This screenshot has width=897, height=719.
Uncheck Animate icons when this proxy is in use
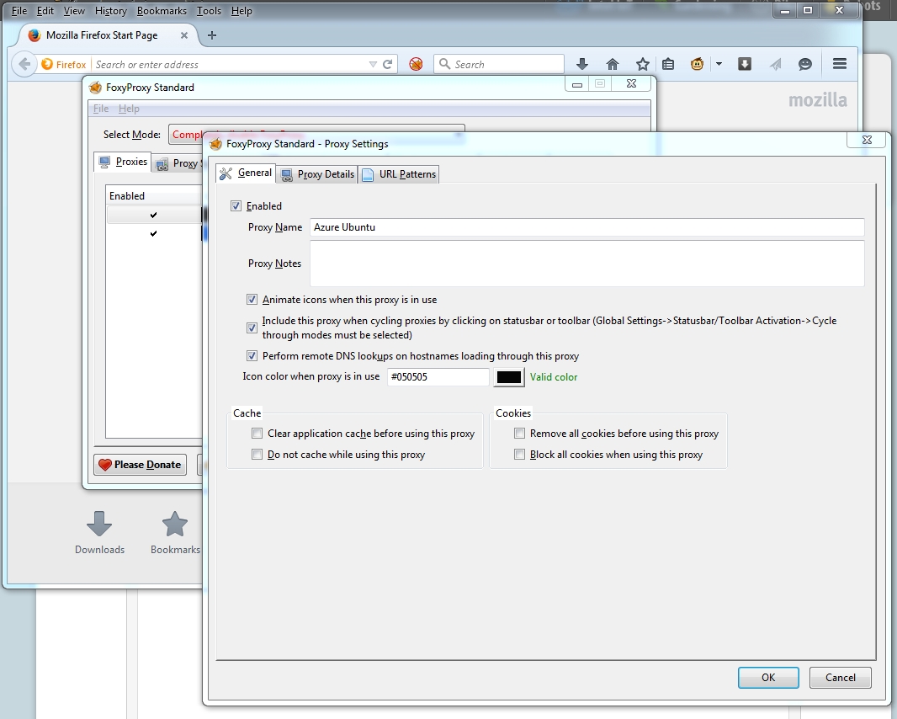252,299
